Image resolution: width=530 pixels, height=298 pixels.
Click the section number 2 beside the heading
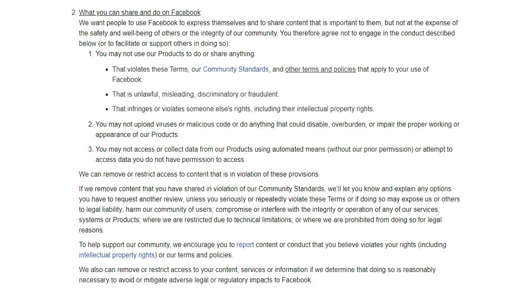coord(74,13)
